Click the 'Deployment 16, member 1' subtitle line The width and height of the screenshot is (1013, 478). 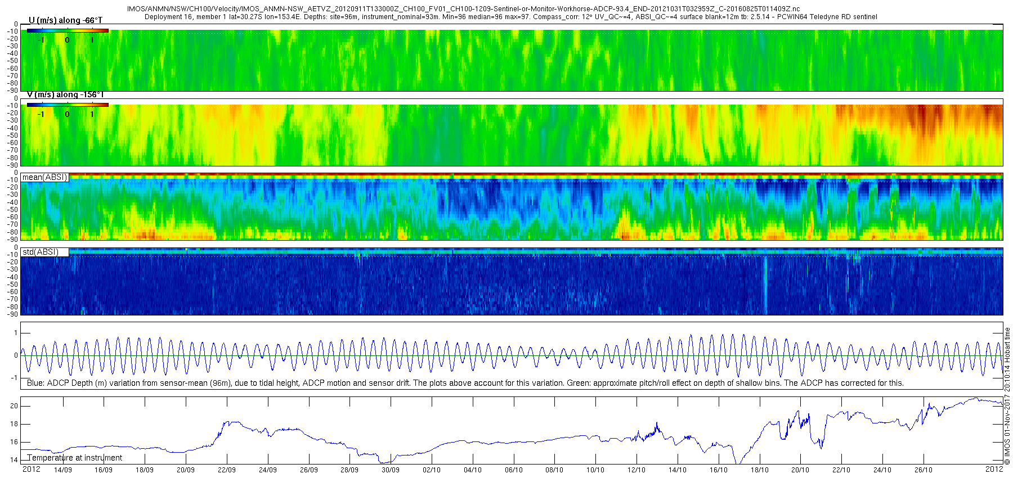511,17
